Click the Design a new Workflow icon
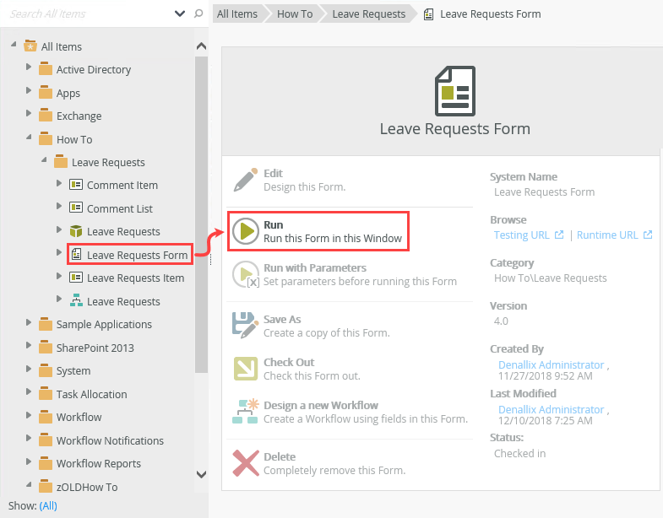Viewport: 663px width, 518px height. (245, 411)
